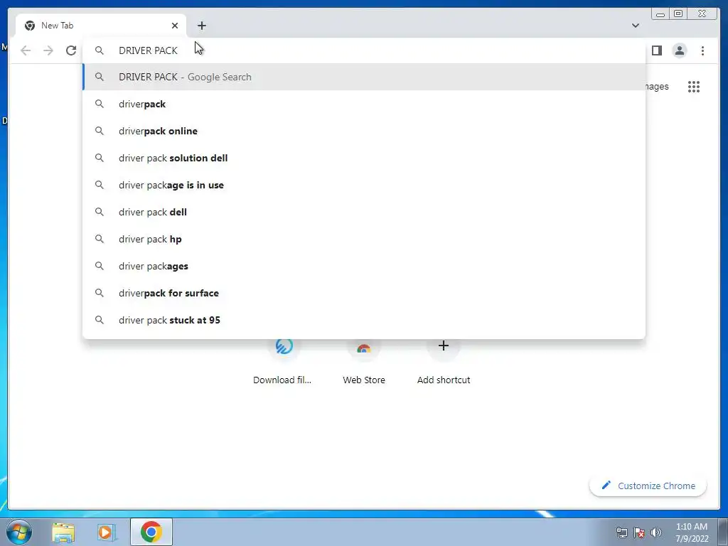Open the volume speaker tray icon
Viewport: 728px width, 546px height.
click(655, 532)
